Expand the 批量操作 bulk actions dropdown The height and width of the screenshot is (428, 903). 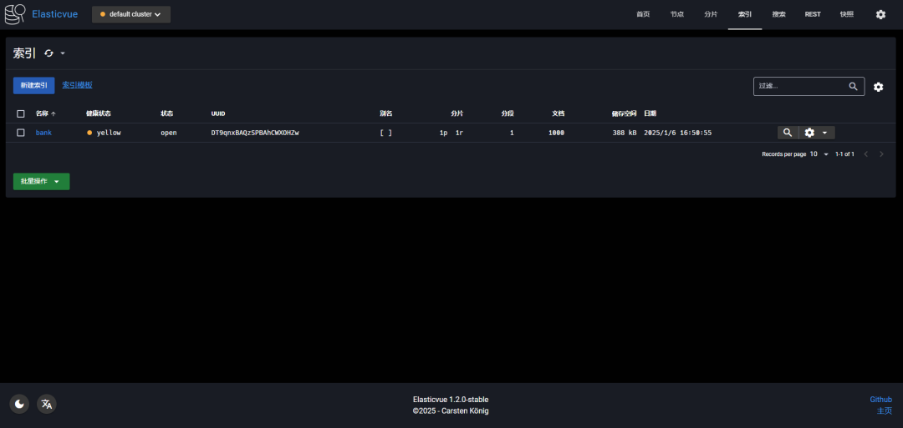point(41,181)
